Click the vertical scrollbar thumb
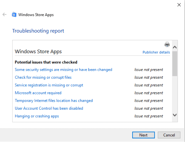This screenshot has height=142, width=185. (x=175, y=63)
